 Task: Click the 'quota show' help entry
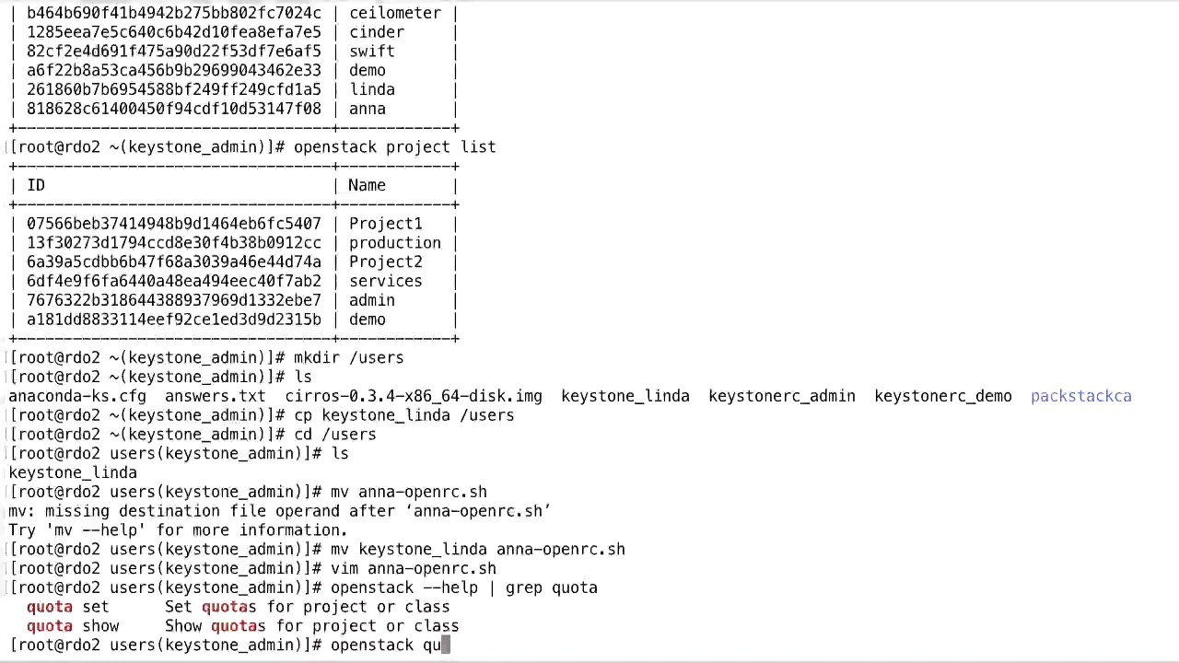73,626
